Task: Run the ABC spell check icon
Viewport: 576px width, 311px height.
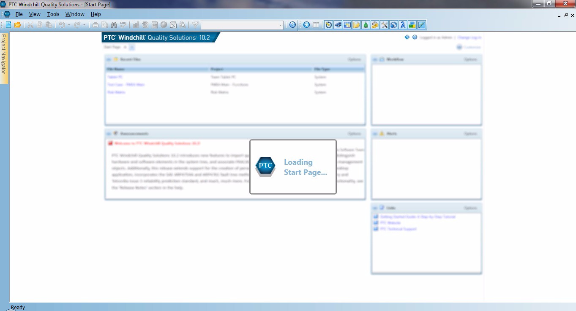Action: click(123, 25)
